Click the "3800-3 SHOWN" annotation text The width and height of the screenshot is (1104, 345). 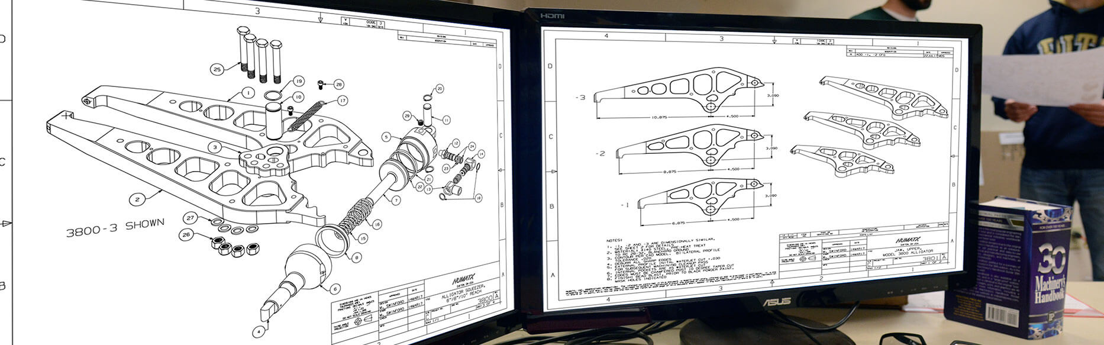pyautogui.click(x=115, y=227)
